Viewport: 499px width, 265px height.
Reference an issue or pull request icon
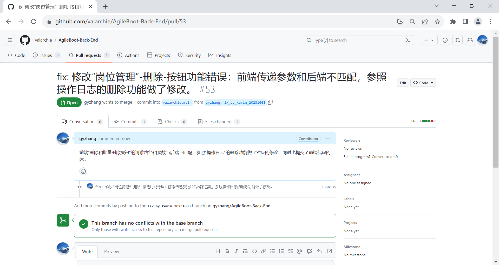310,251
